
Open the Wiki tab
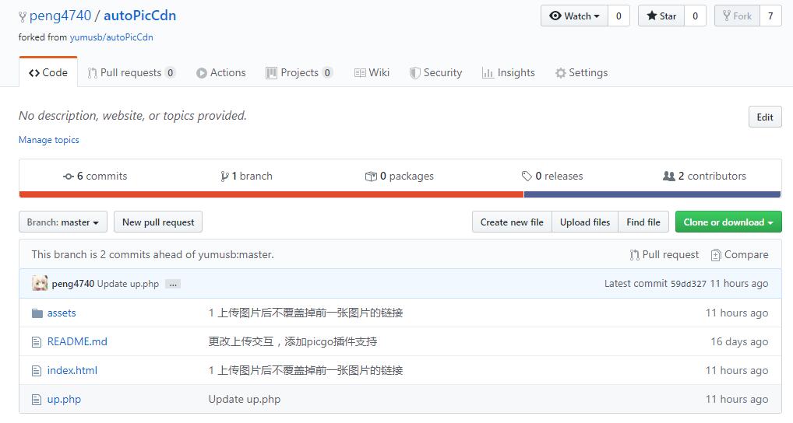click(x=372, y=72)
